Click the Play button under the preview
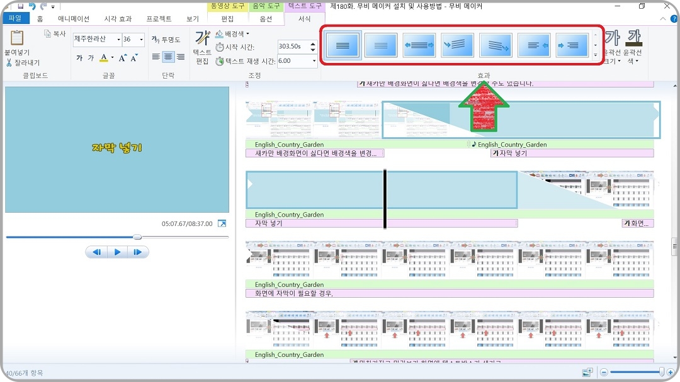680x382 pixels. tap(117, 252)
